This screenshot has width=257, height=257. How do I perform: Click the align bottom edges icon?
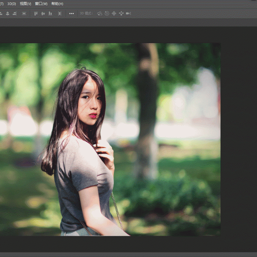tap(50, 13)
